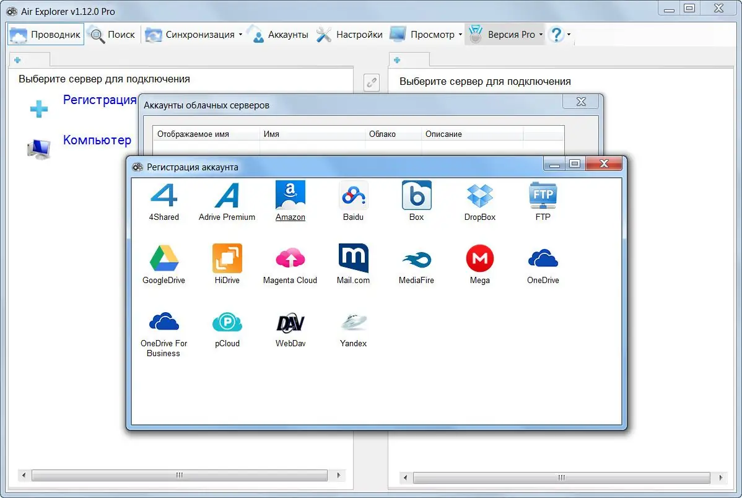Choose MediaFire cloud service
The height and width of the screenshot is (498, 742).
tap(416, 259)
